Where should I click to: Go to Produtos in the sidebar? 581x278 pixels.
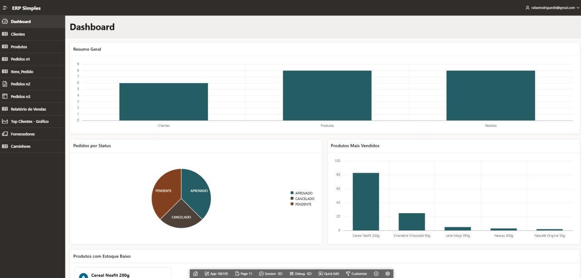[x=33, y=47]
